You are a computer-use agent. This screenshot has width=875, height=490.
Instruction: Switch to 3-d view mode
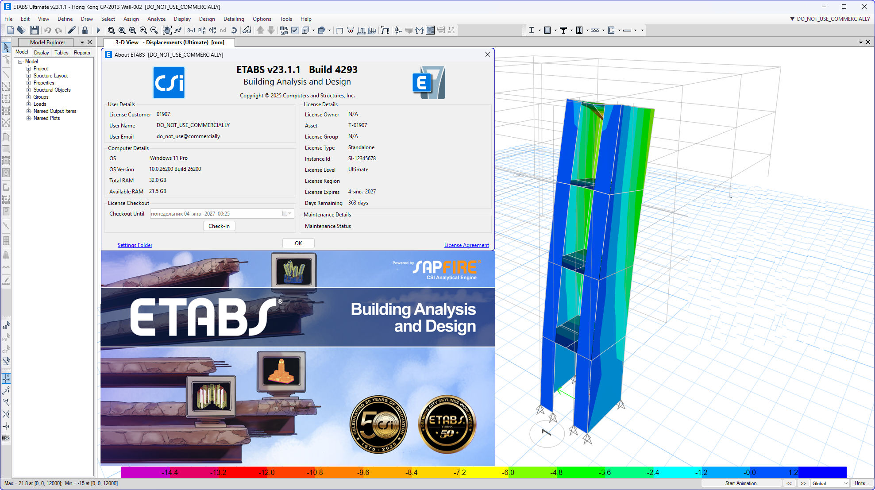point(190,30)
